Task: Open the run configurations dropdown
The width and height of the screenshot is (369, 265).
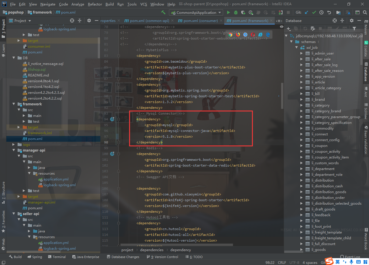Action: [220, 12]
